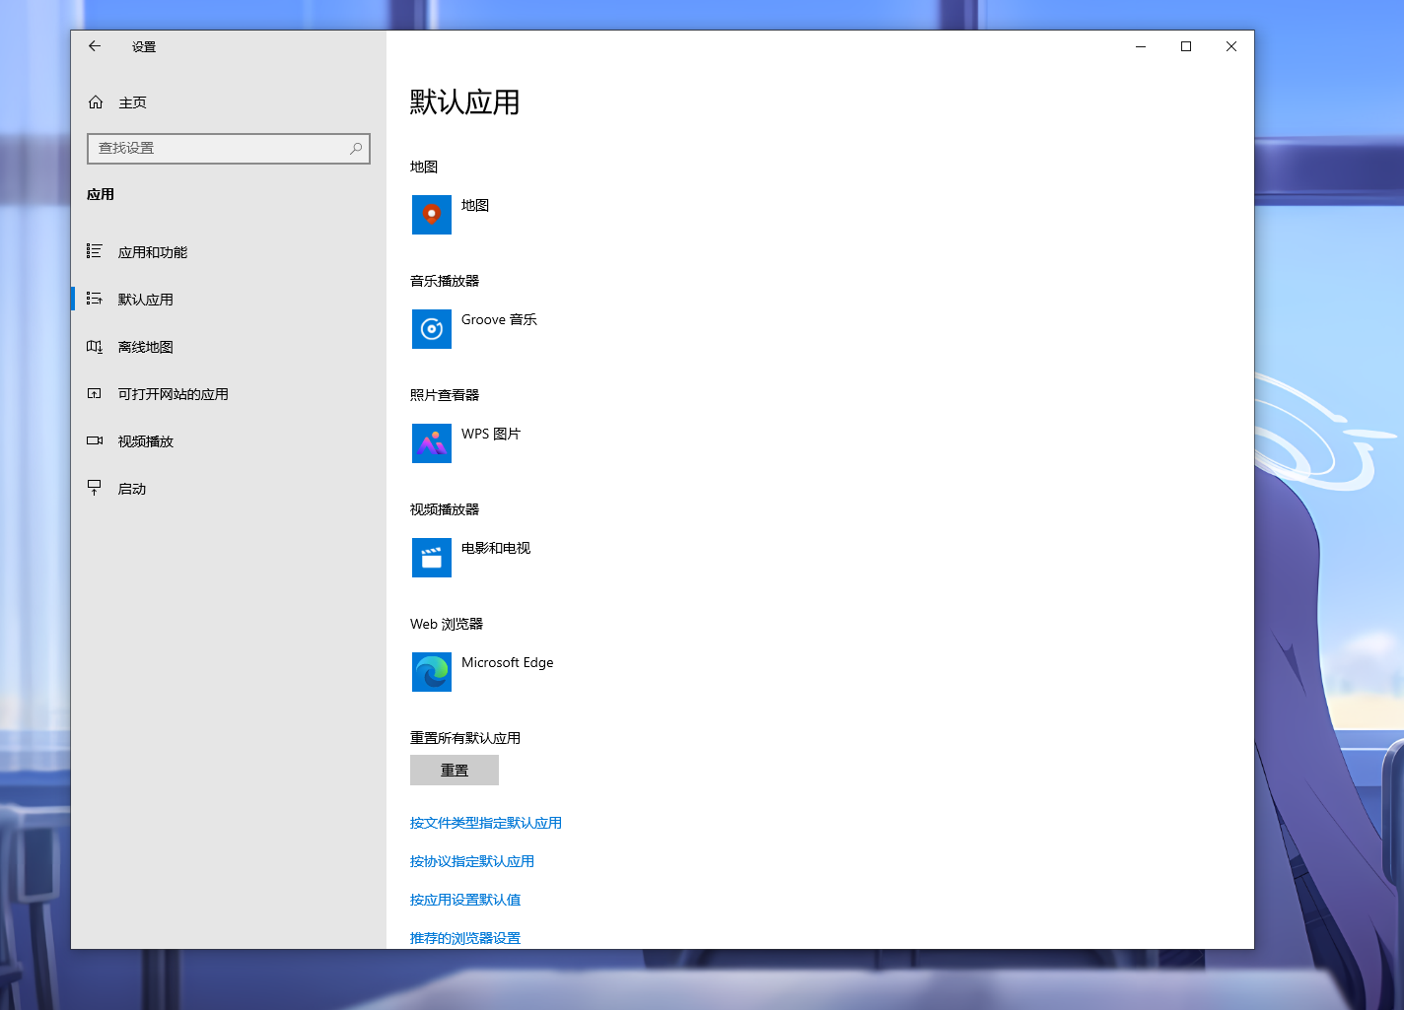Open 启动 settings page

[229, 489]
